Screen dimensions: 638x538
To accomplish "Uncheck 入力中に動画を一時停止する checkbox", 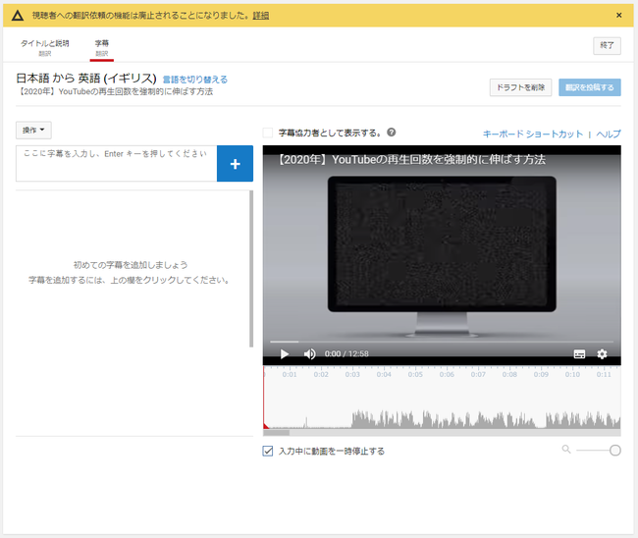I will (x=268, y=451).
